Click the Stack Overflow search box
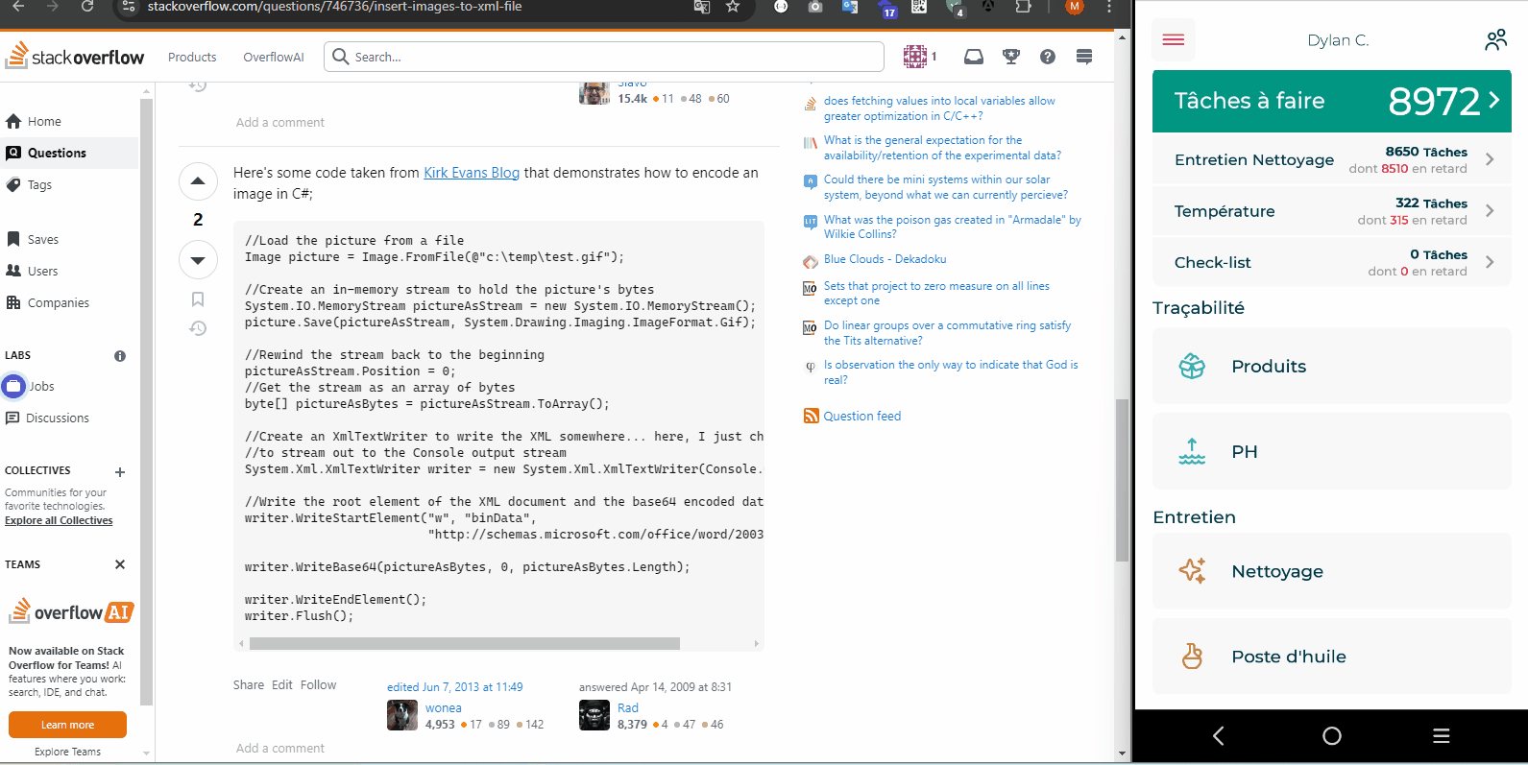Viewport: 1528px width, 765px height. click(604, 57)
